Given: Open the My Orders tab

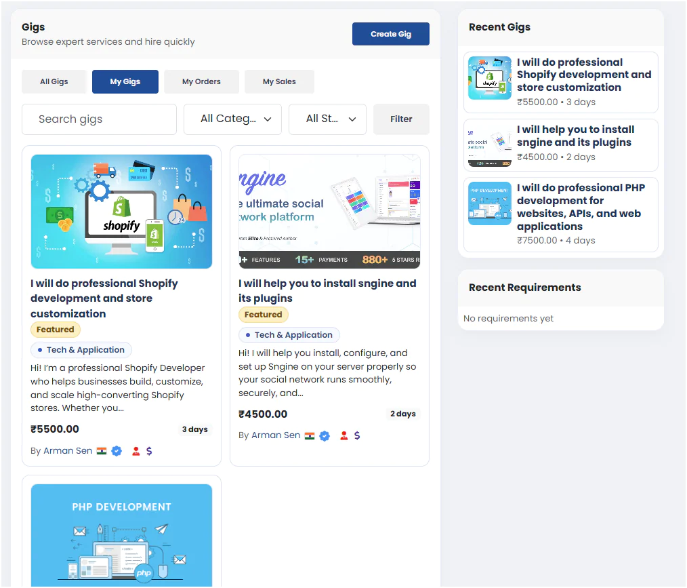Looking at the screenshot, I should [x=201, y=82].
